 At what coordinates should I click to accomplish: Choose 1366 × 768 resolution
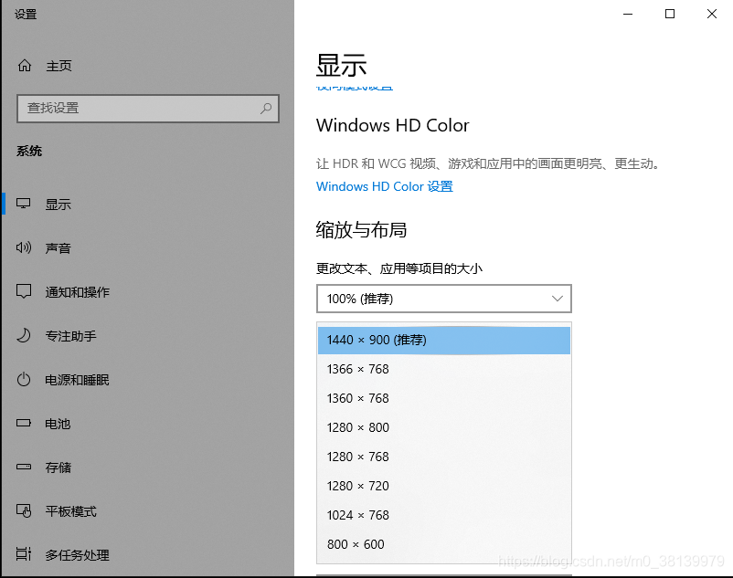coord(443,369)
